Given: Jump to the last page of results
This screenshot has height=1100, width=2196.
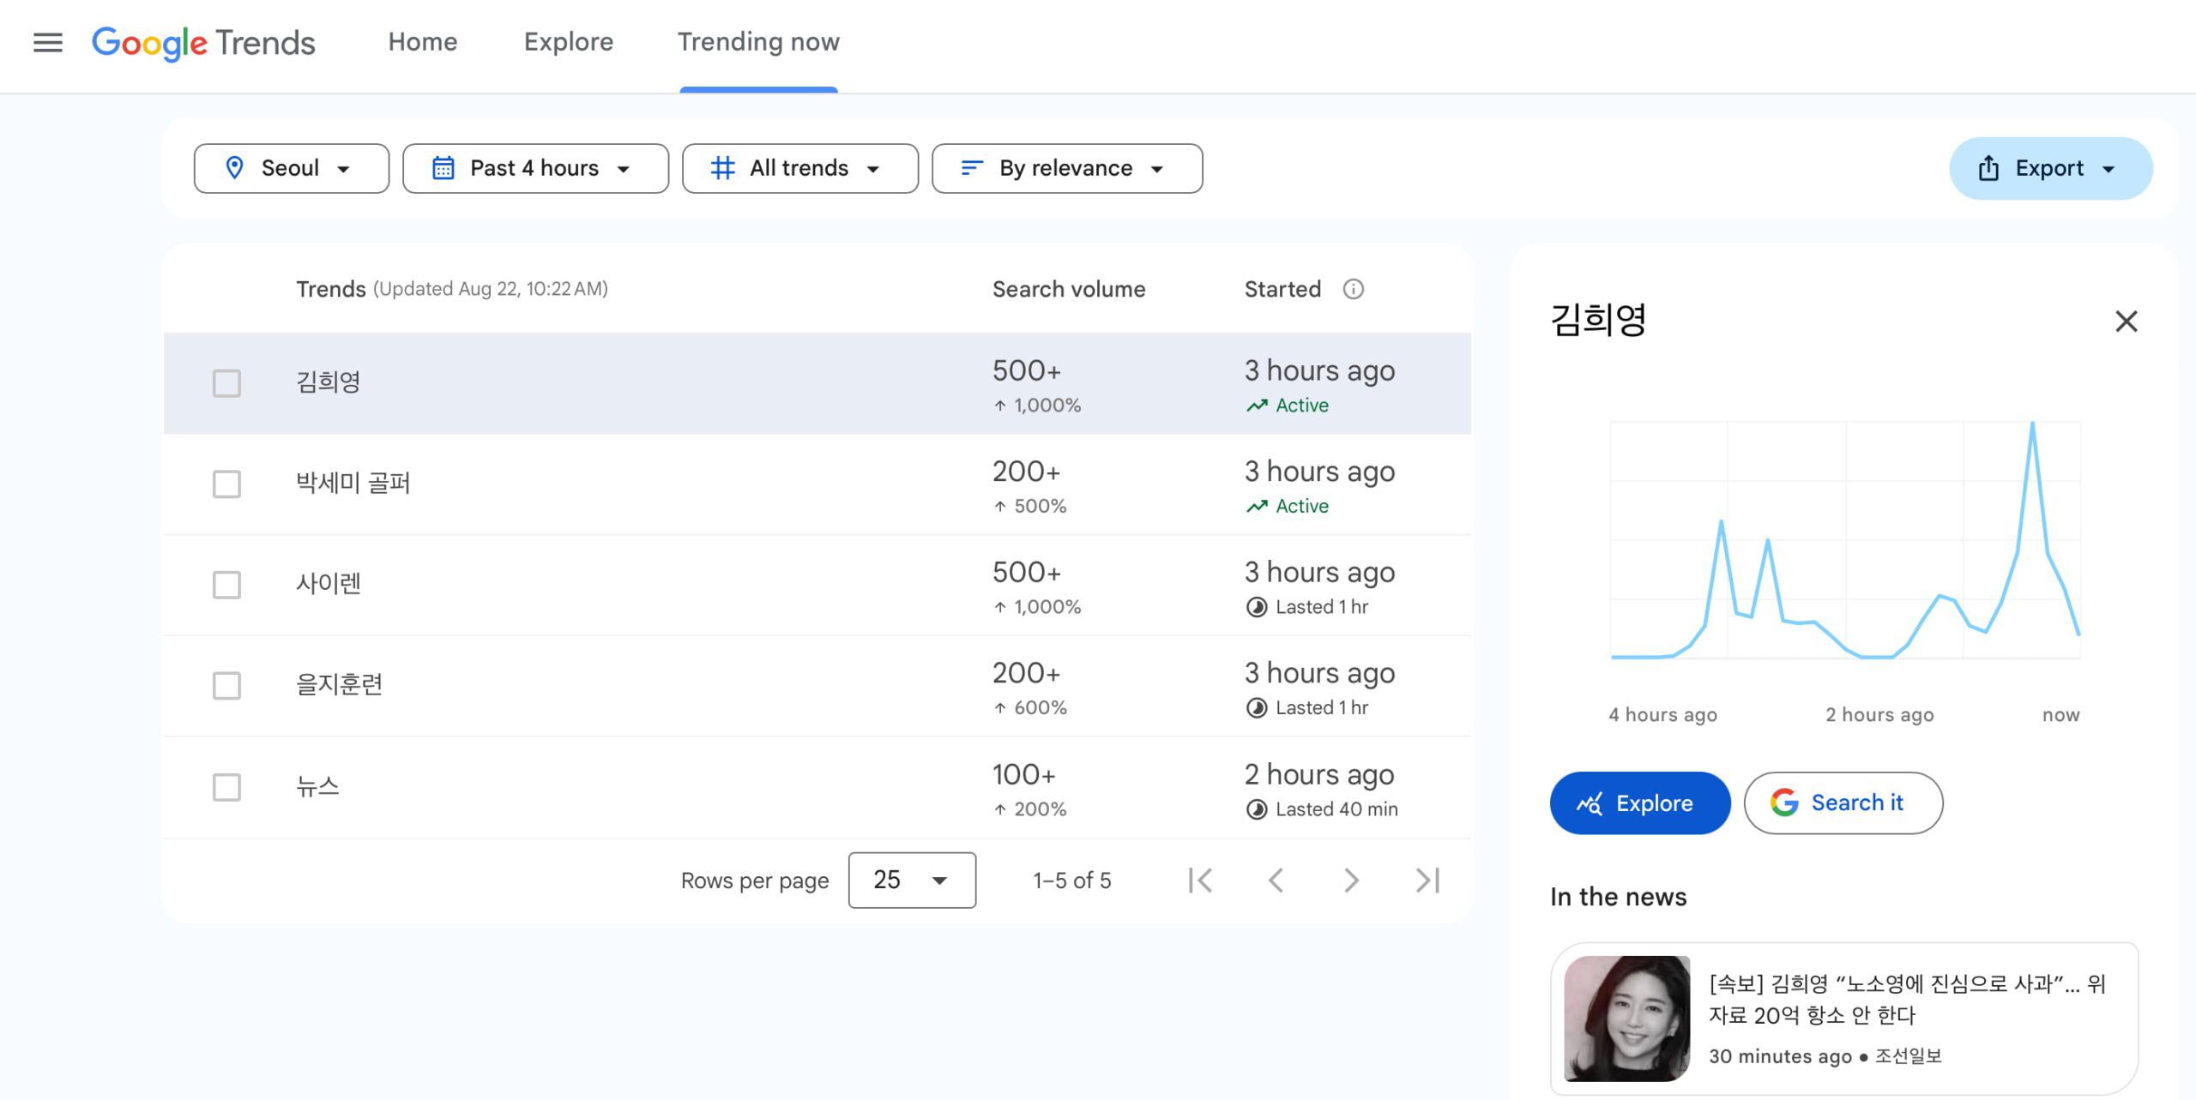Looking at the screenshot, I should [x=1427, y=881].
